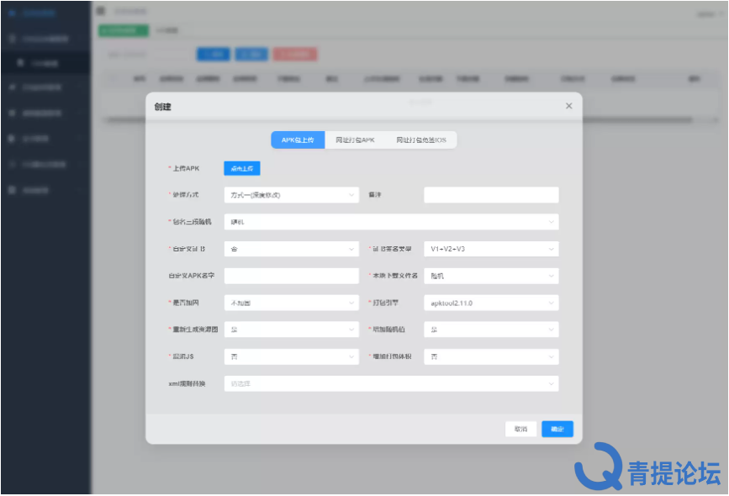Confirm the form with the 确定 button

[x=557, y=429]
